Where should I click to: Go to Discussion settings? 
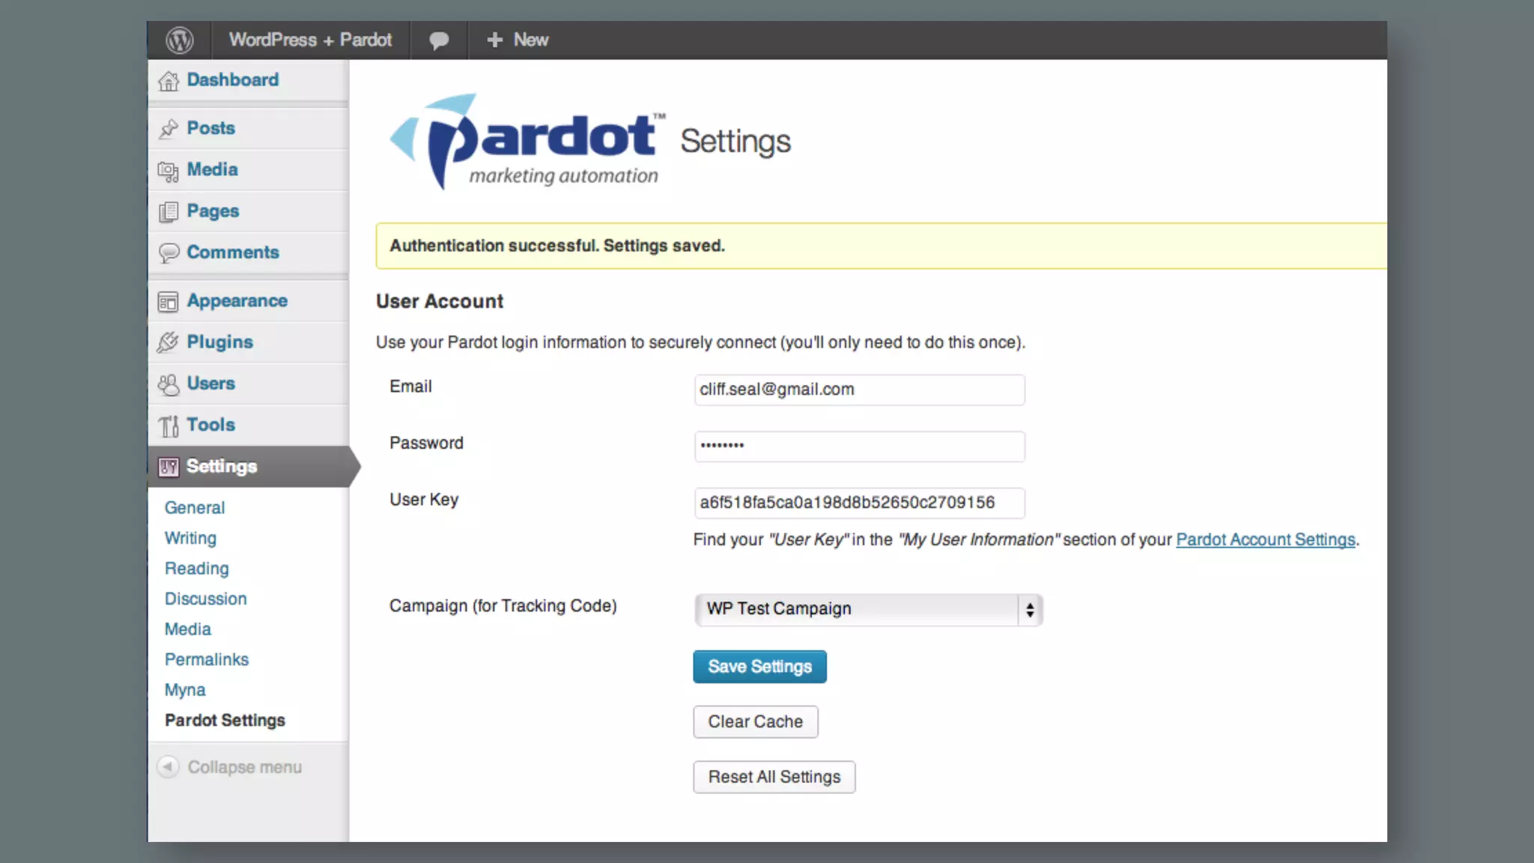(205, 599)
